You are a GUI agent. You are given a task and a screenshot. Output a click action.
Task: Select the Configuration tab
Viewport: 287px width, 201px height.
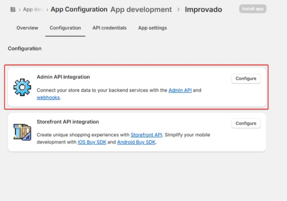[x=65, y=28]
